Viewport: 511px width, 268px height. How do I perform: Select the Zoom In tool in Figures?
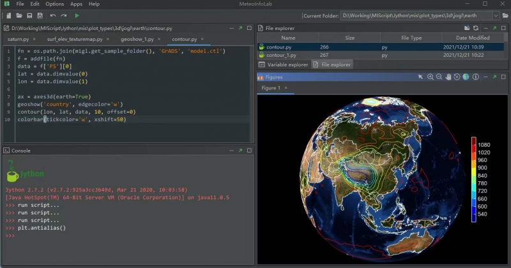pos(430,77)
